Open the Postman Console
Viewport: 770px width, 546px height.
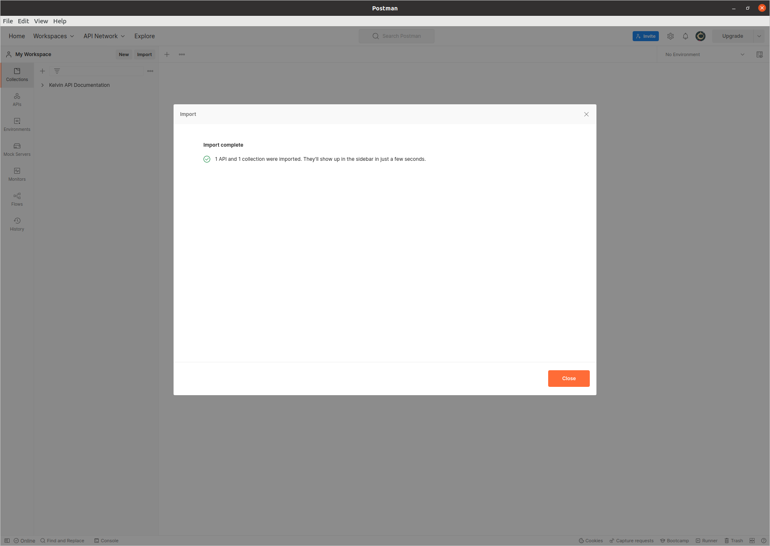click(x=106, y=541)
